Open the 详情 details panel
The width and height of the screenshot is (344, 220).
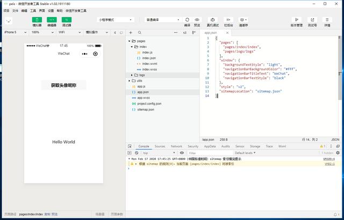327,20
